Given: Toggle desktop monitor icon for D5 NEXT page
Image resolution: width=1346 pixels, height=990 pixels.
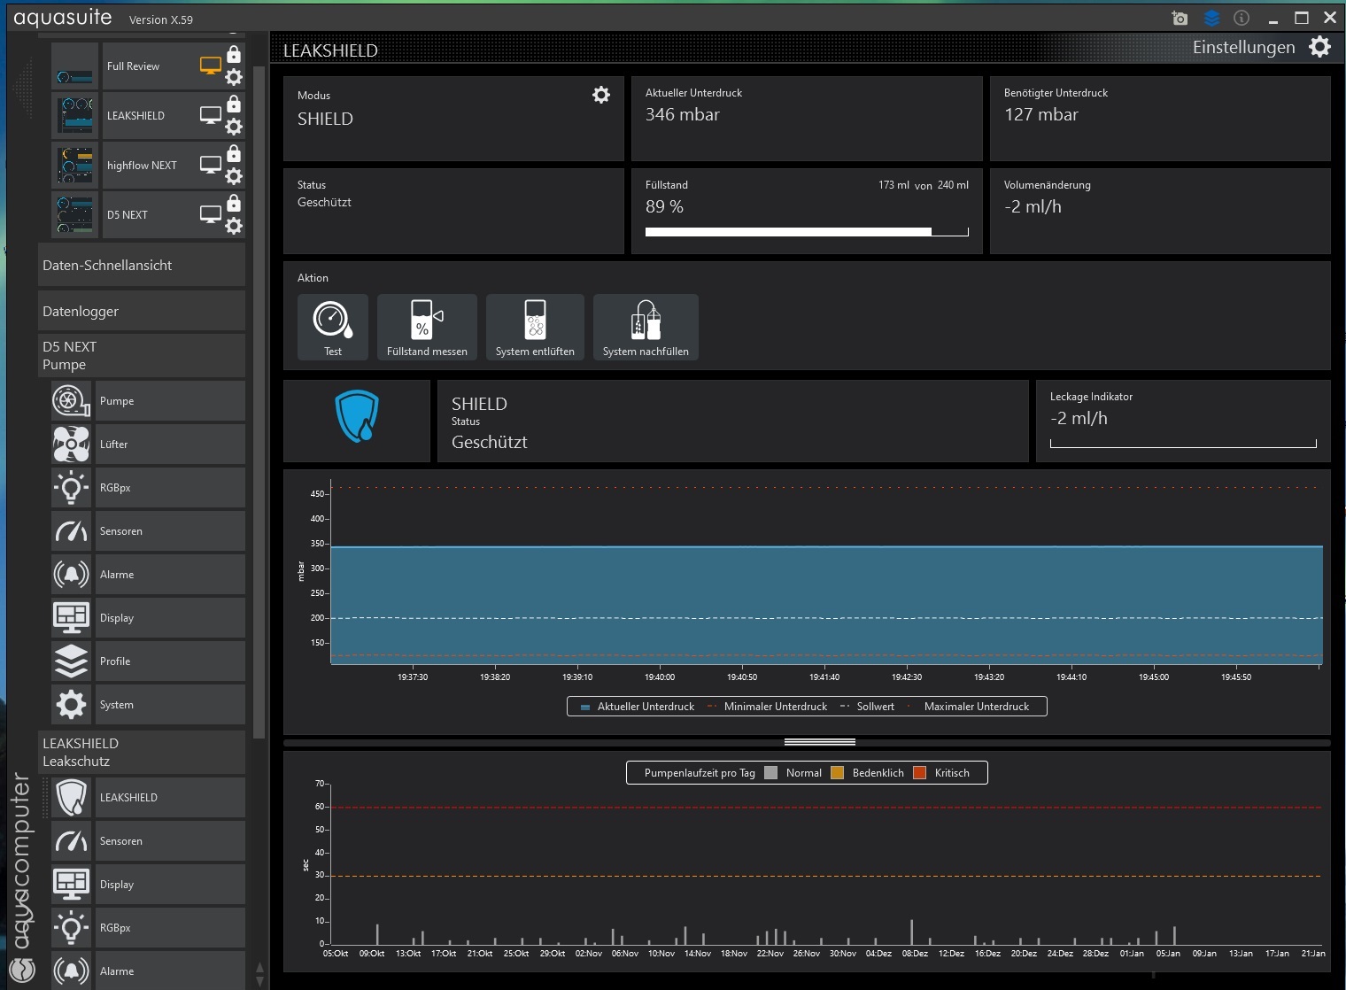Looking at the screenshot, I should click(x=210, y=214).
